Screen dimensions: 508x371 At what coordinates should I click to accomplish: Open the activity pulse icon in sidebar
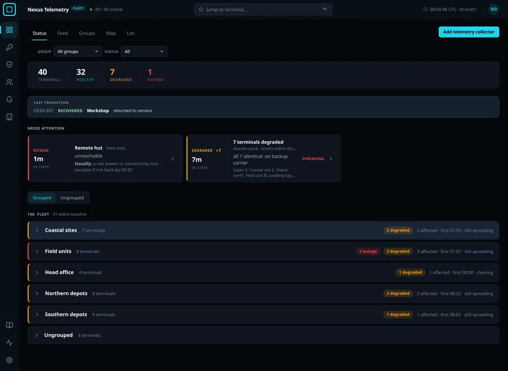tap(10, 343)
